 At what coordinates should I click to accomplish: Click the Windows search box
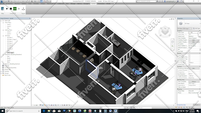pyautogui.click(x=23, y=111)
